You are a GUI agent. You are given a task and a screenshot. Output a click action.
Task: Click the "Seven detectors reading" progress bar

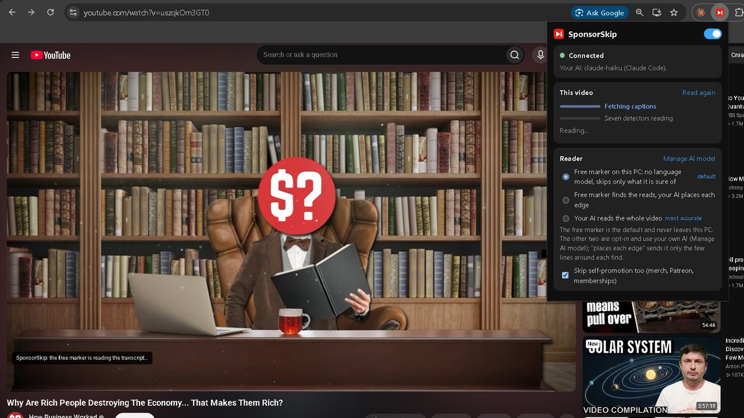pyautogui.click(x=580, y=118)
